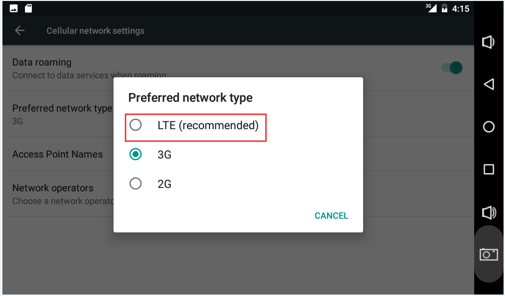Image resolution: width=505 pixels, height=296 pixels.
Task: Tap the back navigation triangle
Action: point(488,84)
